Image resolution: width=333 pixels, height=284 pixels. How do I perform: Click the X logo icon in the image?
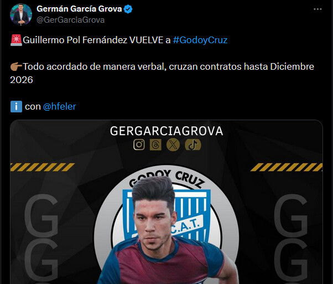point(173,144)
